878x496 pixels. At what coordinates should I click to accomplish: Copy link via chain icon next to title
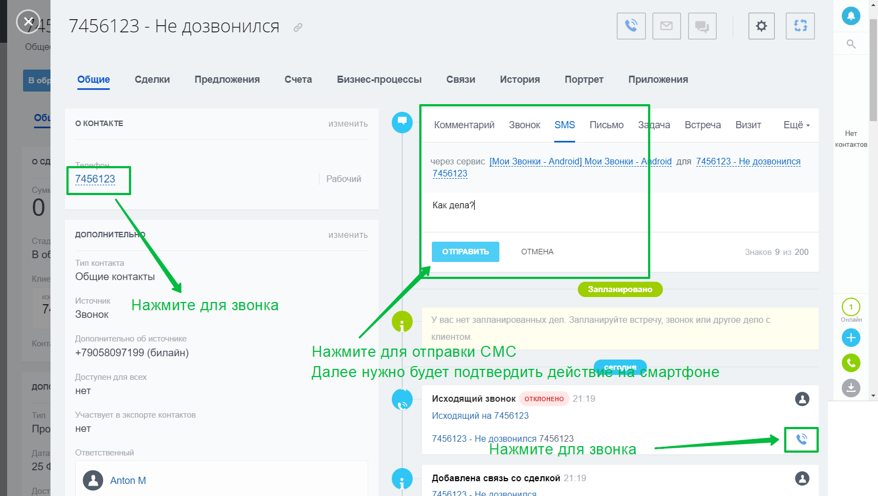tap(298, 27)
